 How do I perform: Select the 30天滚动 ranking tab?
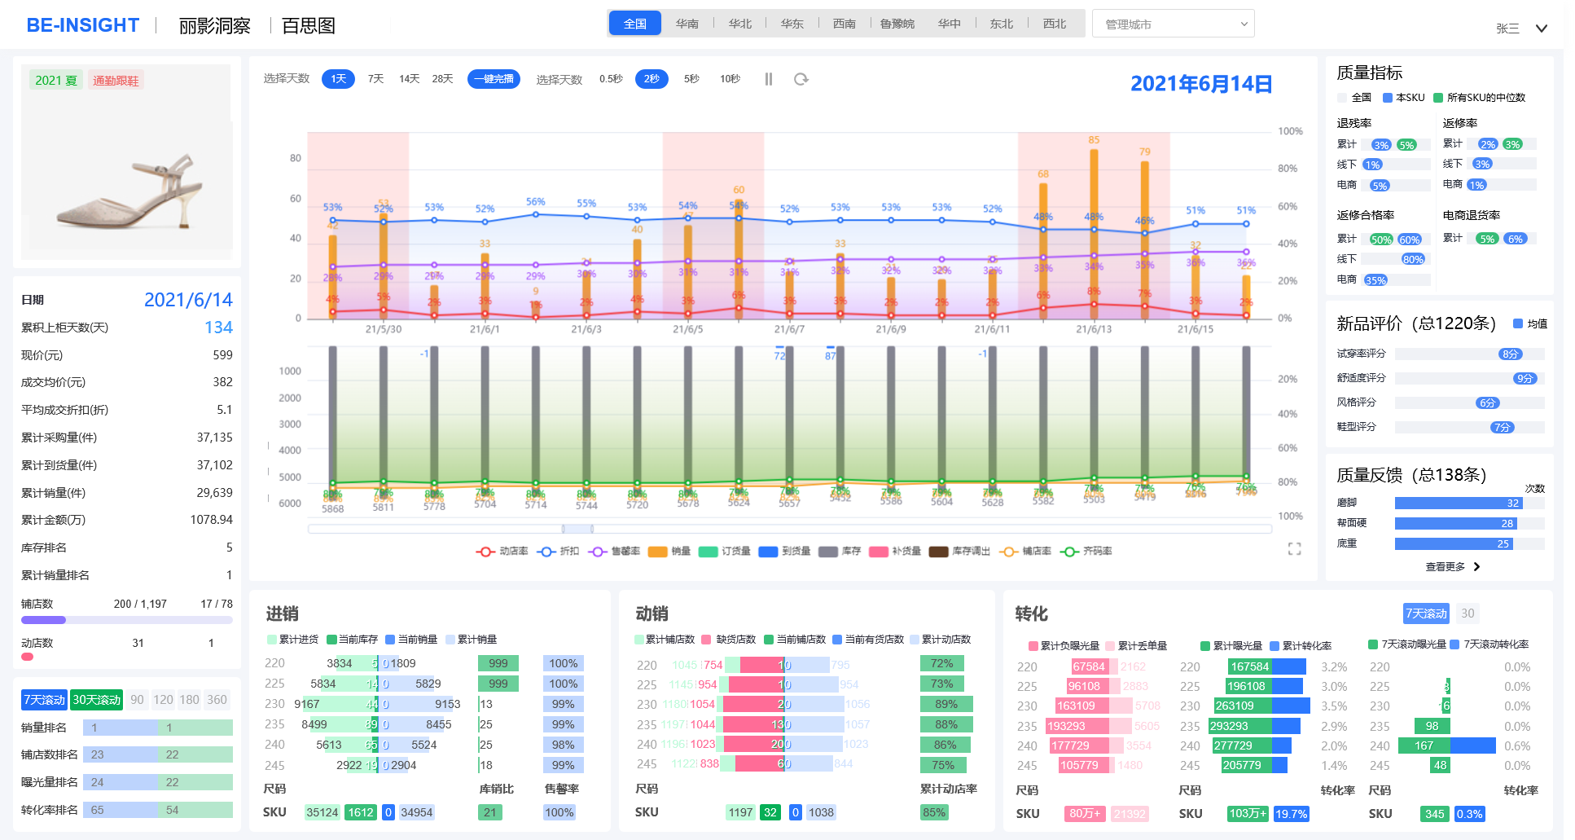(x=96, y=700)
